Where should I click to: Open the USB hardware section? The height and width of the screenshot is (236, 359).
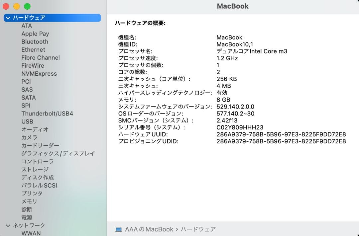coord(27,121)
